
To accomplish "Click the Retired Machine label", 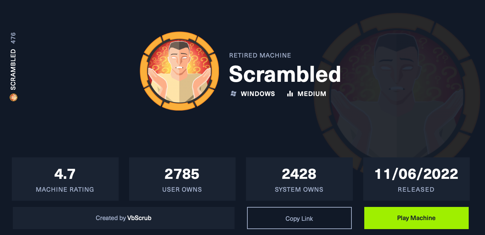I will (x=260, y=55).
